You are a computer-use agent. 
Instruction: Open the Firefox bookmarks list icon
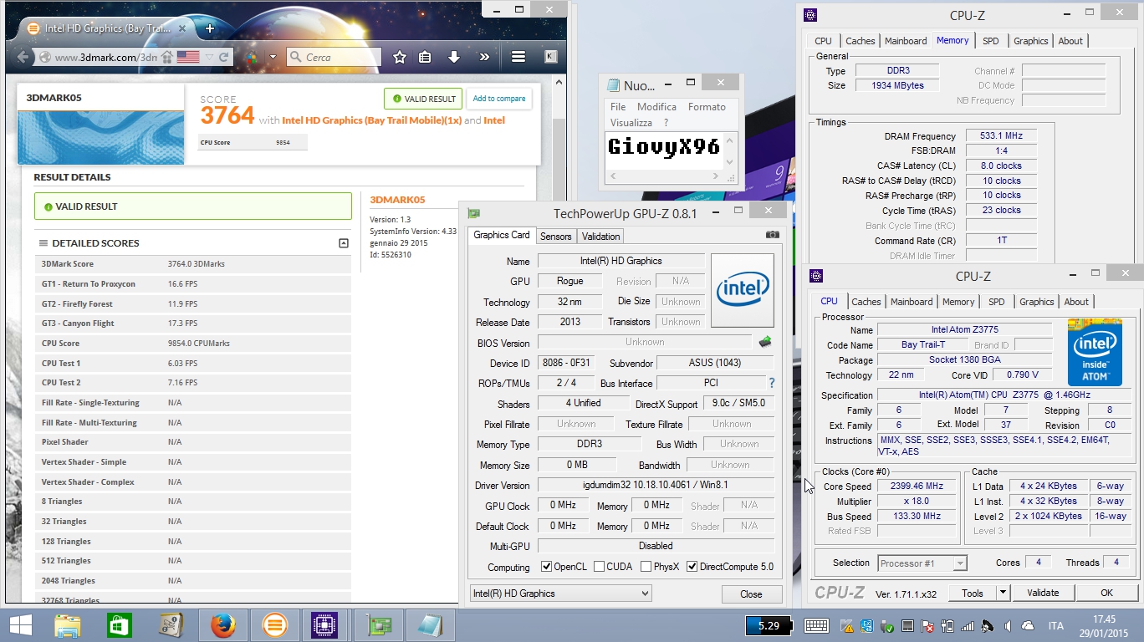(x=425, y=57)
